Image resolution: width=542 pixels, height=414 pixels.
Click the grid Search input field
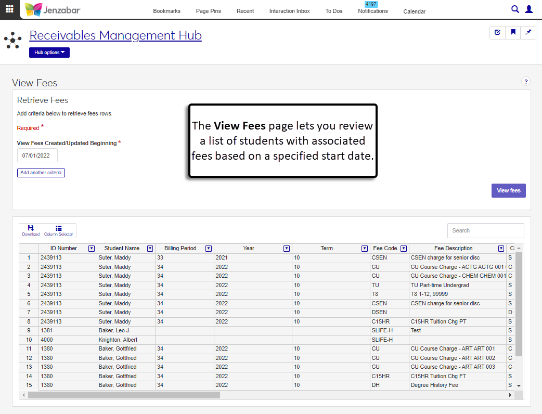(485, 230)
